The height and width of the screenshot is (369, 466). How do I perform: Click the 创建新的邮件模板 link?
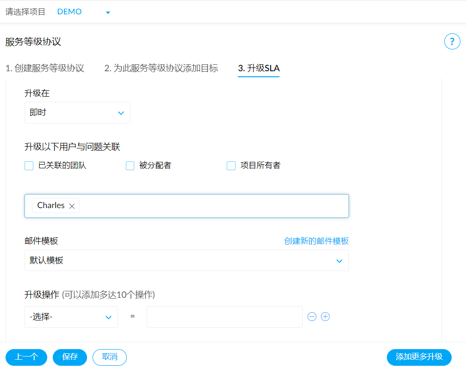click(316, 241)
